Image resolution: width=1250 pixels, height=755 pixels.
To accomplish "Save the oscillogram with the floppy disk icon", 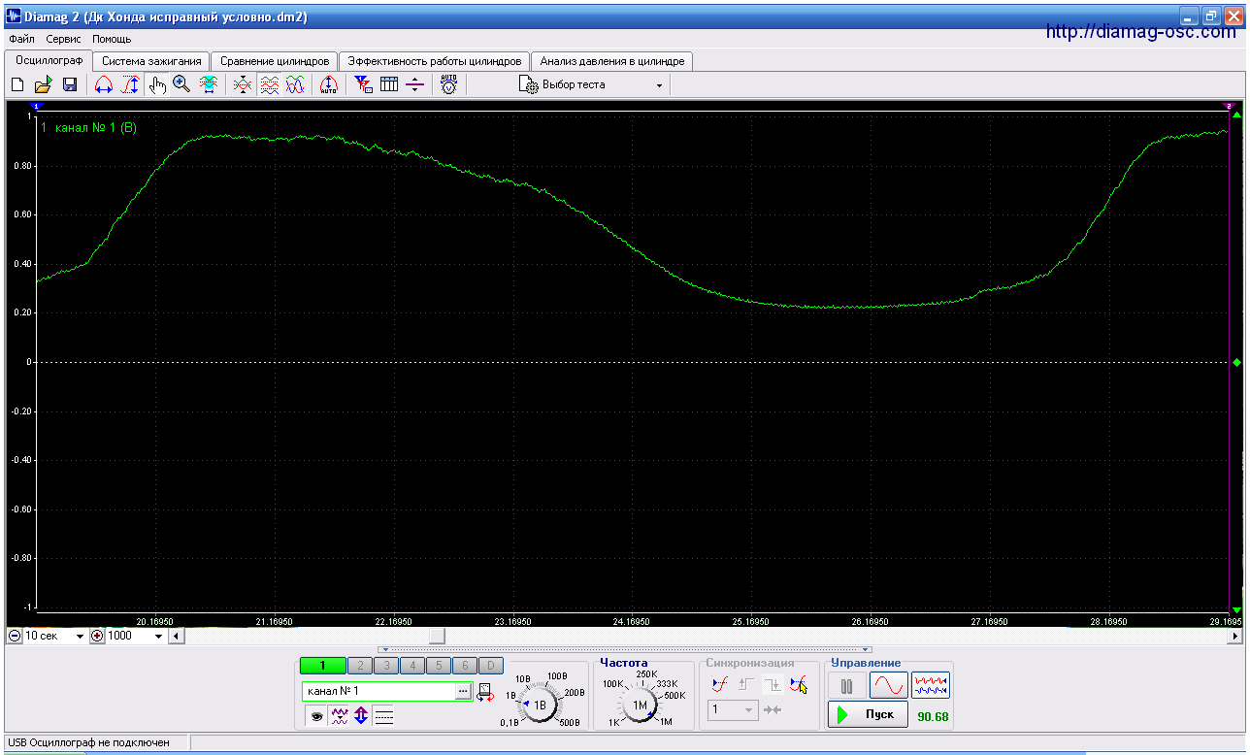I will point(70,84).
